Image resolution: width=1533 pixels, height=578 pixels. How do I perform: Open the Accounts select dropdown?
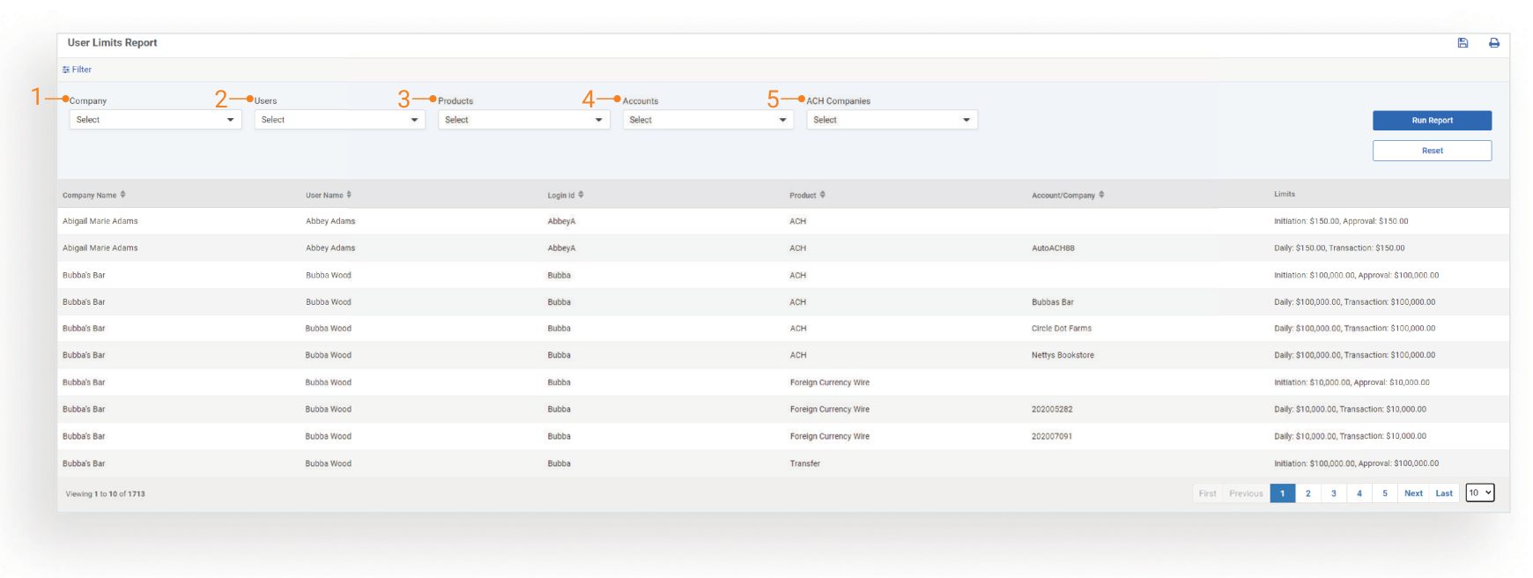click(707, 120)
